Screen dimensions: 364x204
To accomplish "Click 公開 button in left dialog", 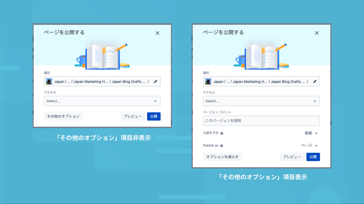I will tap(154, 116).
